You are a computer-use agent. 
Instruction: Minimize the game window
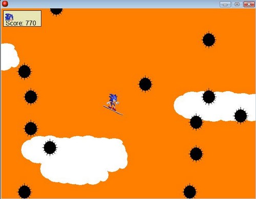tap(225, 4)
